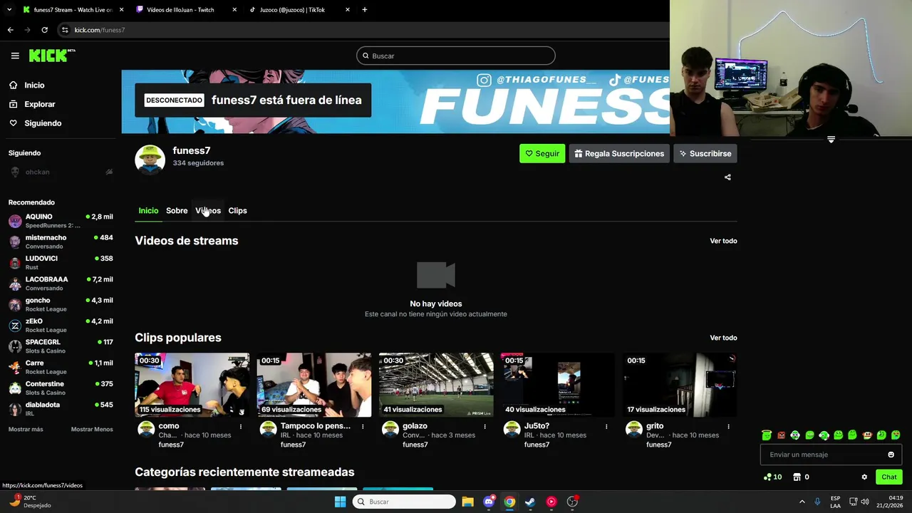This screenshot has height=513, width=912.
Task: Click Ver todo for Clips populares
Action: pos(723,338)
